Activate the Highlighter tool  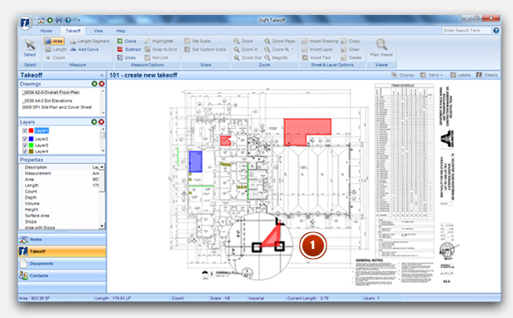point(159,42)
